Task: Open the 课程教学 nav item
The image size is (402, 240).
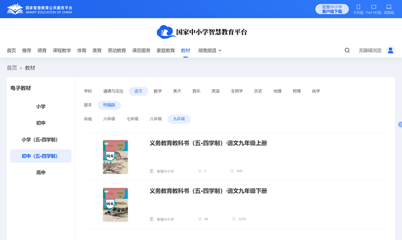Action: [x=62, y=51]
